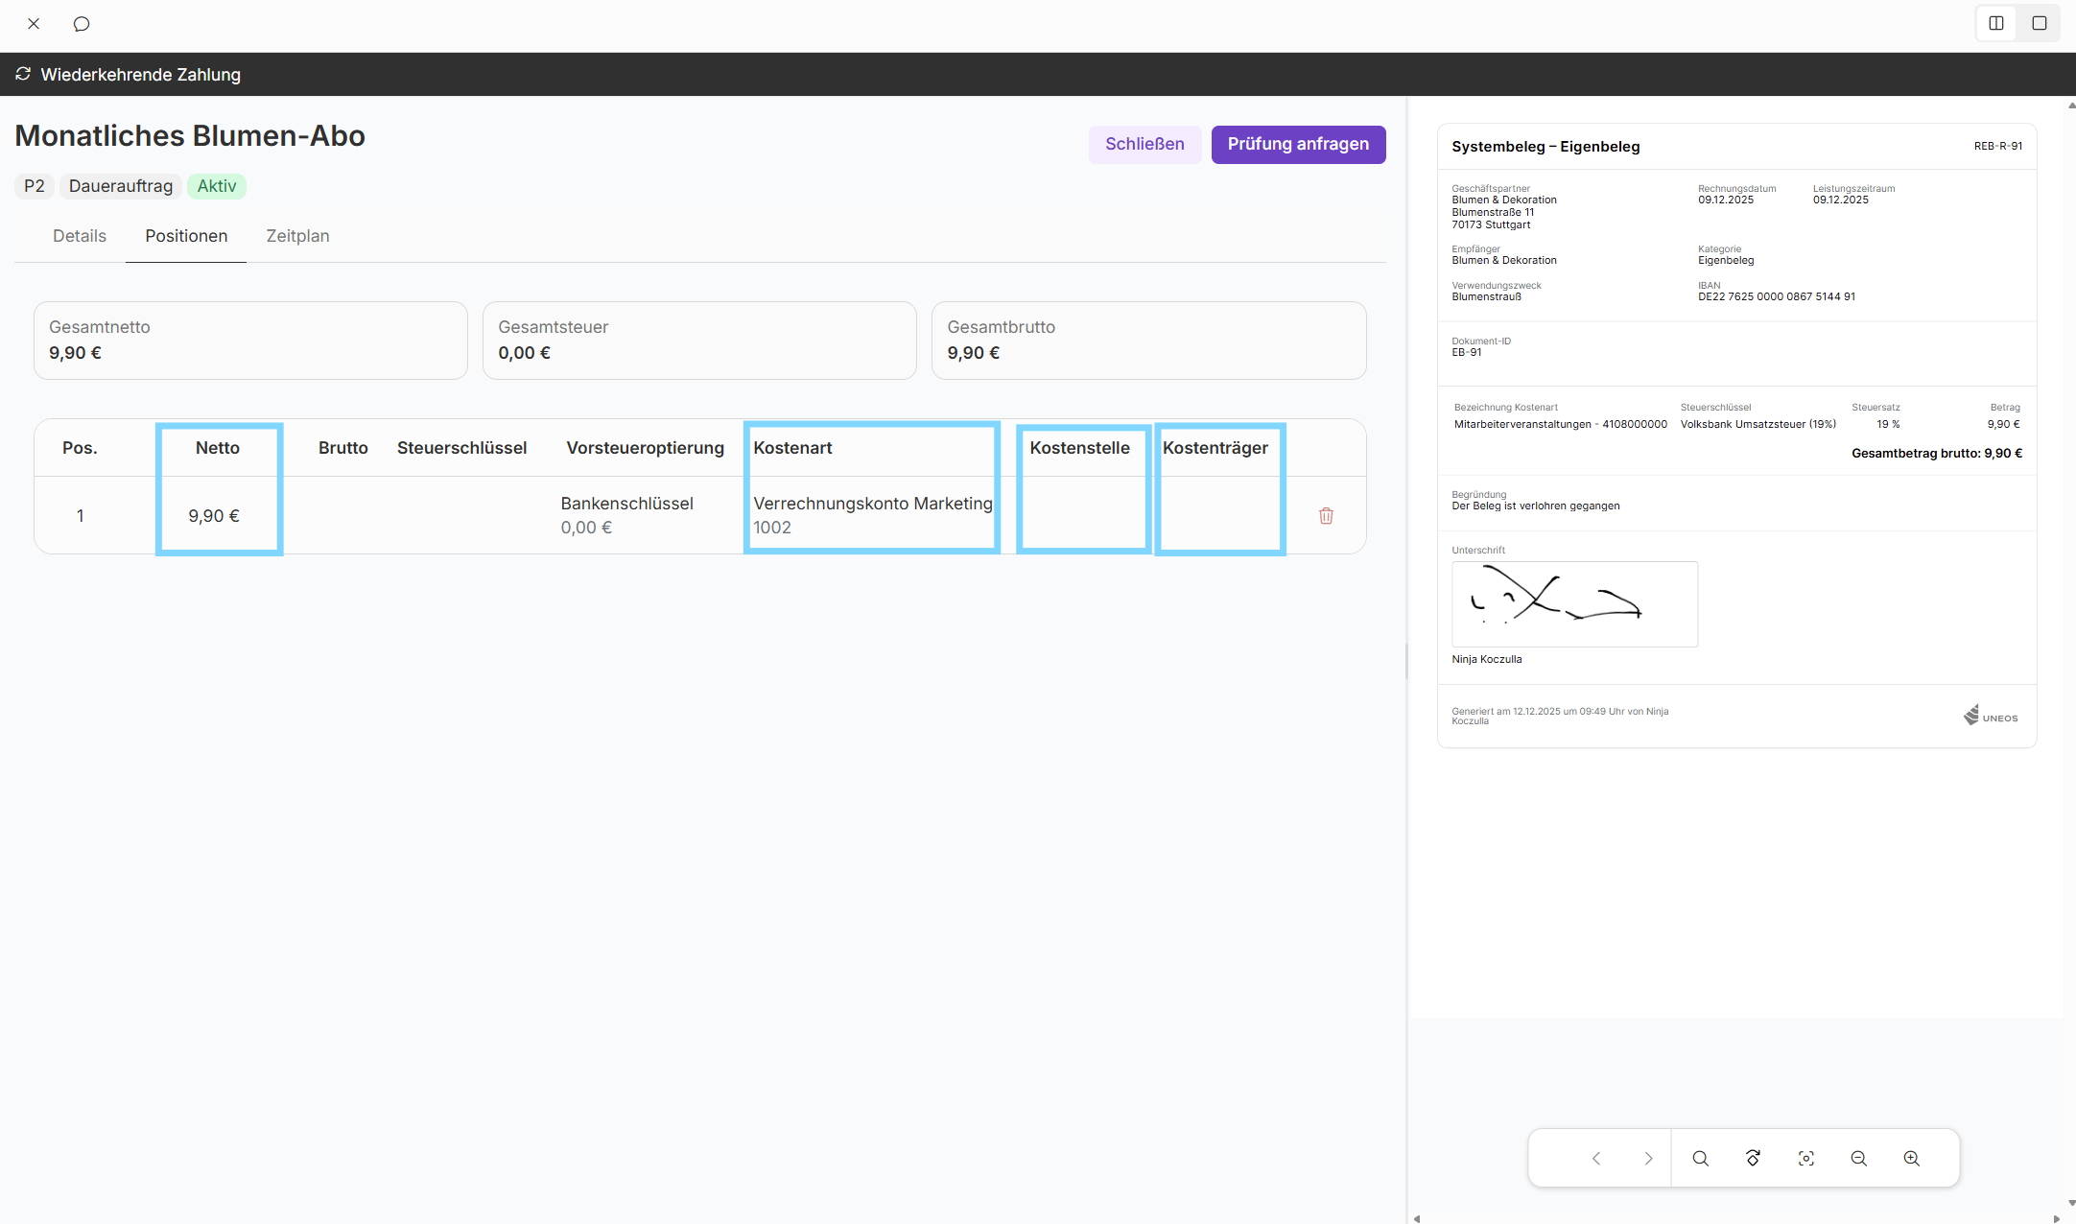Select the empty Kostenstelle cell
Viewport: 2076px width, 1224px height.
[x=1083, y=515]
